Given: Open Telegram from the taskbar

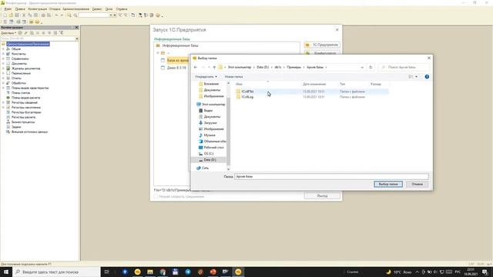Looking at the screenshot, I should pyautogui.click(x=188, y=272).
